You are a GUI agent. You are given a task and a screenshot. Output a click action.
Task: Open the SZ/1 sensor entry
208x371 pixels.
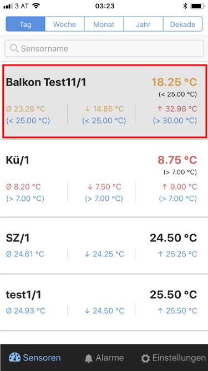(104, 246)
